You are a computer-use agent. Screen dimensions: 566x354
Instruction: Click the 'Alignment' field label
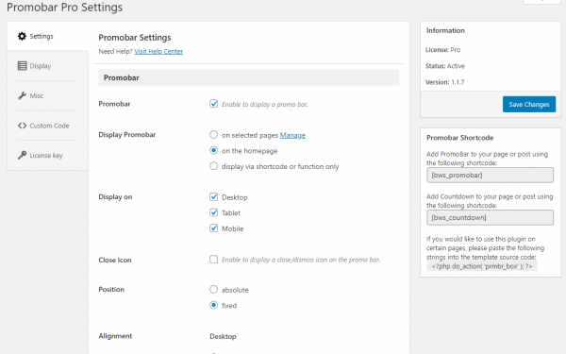pyautogui.click(x=115, y=336)
